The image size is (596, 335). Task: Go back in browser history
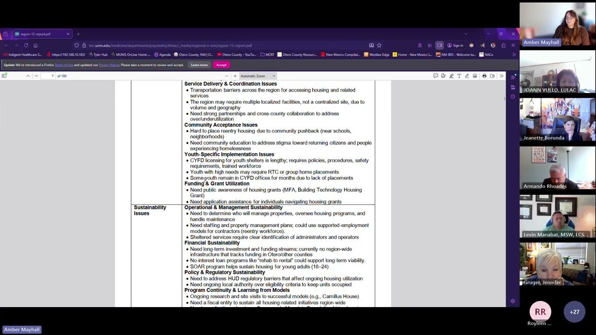[x=7, y=46]
